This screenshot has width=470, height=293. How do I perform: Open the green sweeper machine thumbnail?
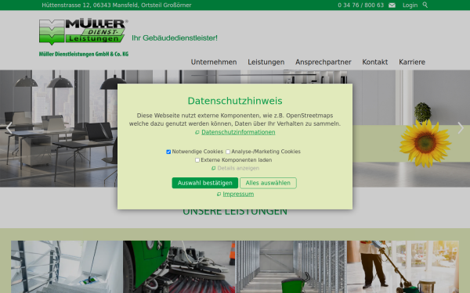click(x=179, y=266)
